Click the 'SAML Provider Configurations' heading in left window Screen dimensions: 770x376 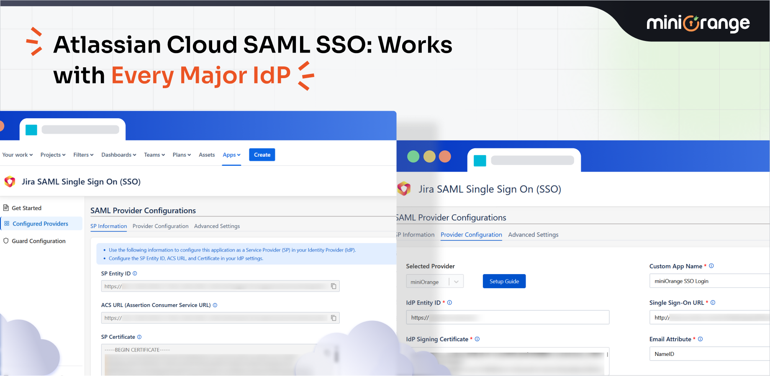[143, 211]
